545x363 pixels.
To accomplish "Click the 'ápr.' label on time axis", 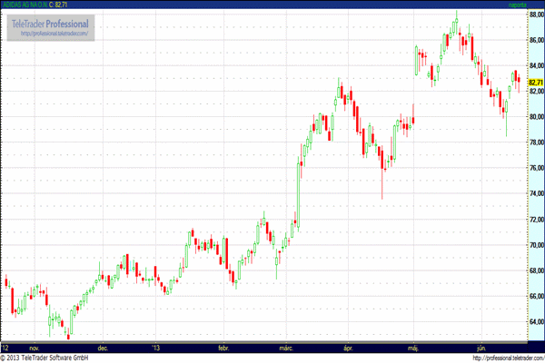I will [347, 347].
